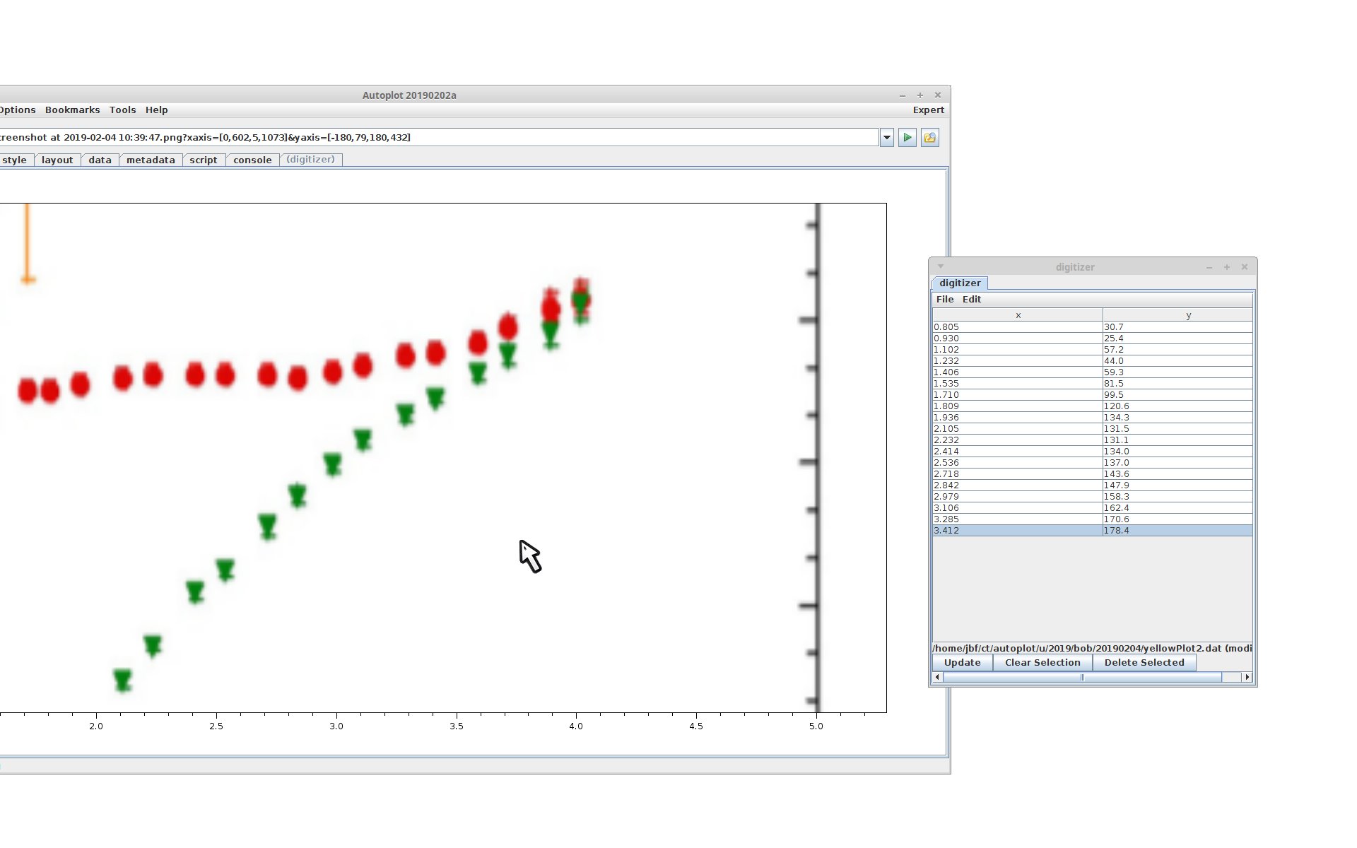Select the row with x 1.535

(x=1093, y=384)
